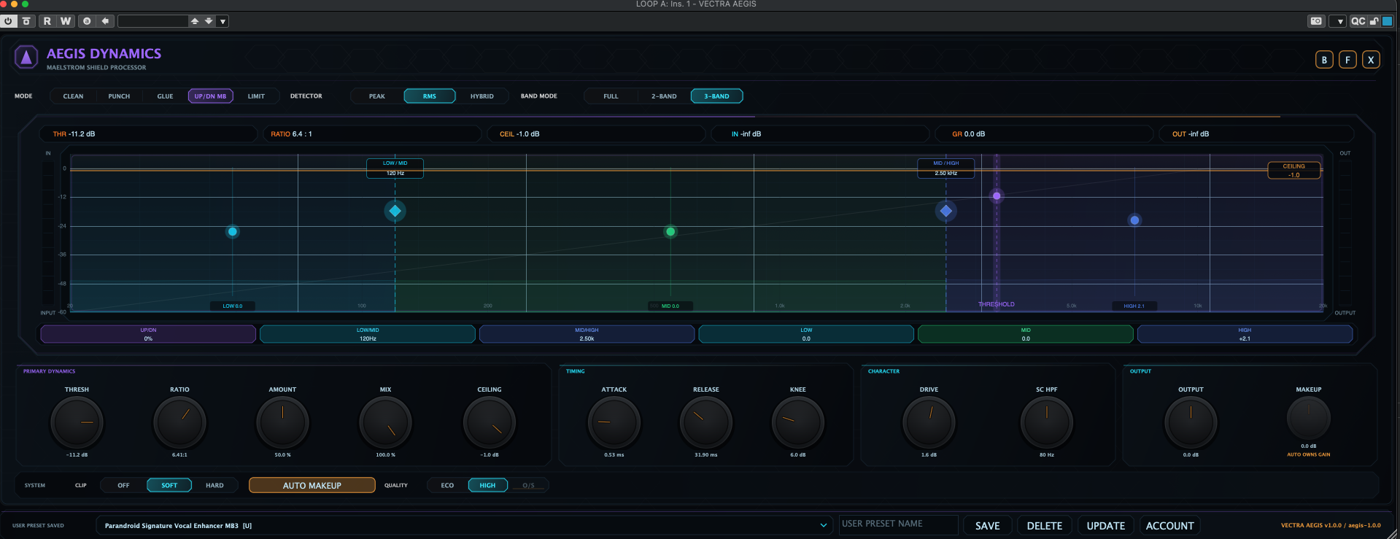Click the blue square icon at top right
Image resolution: width=1400 pixels, height=539 pixels.
coord(1387,21)
